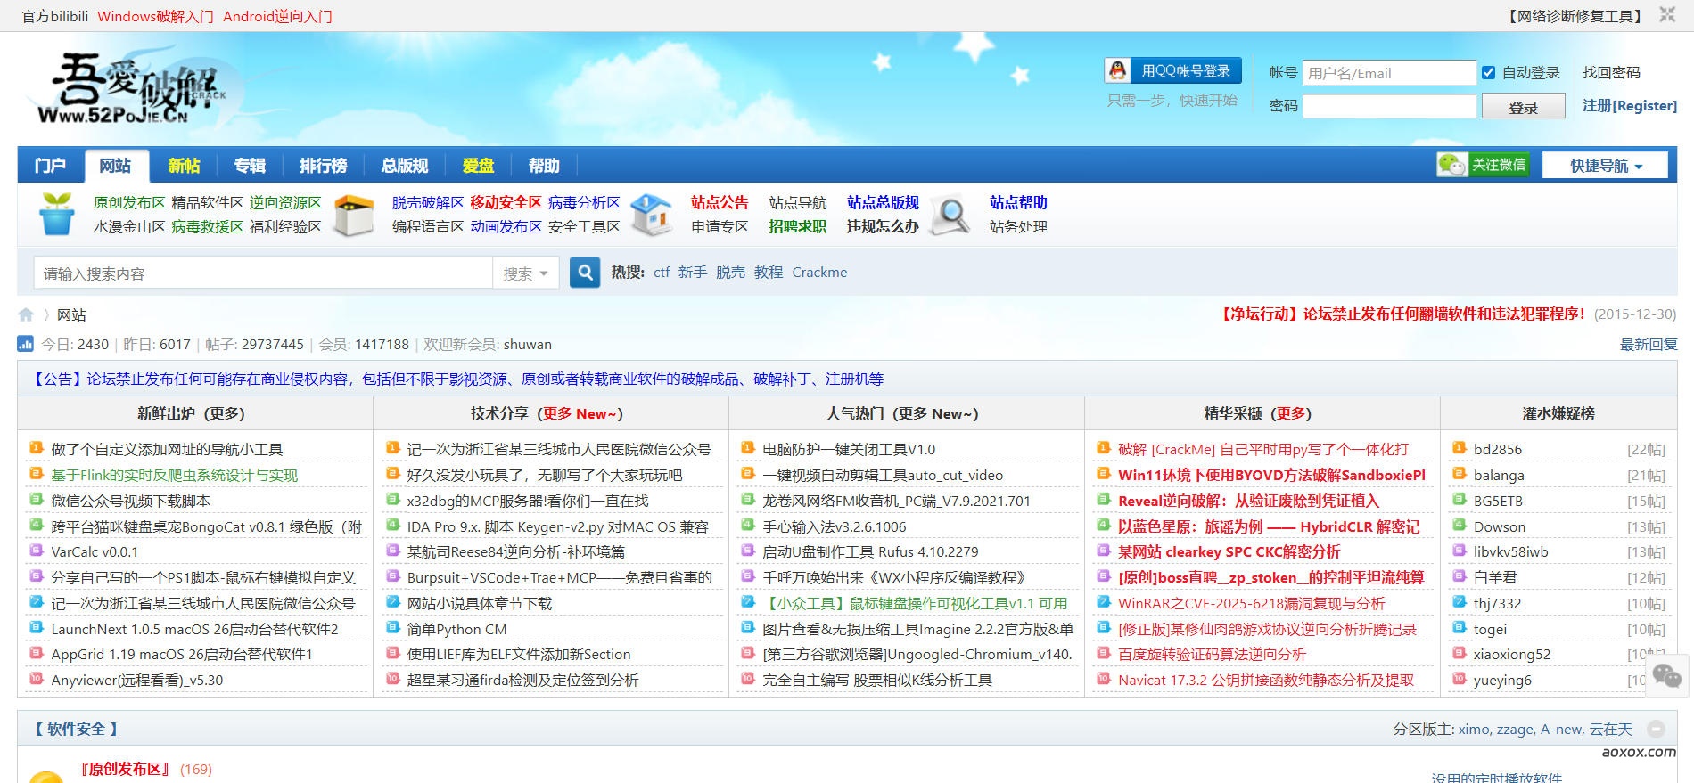The height and width of the screenshot is (783, 1694).
Task: Click the floating WeChat chat icon
Action: click(x=1666, y=675)
